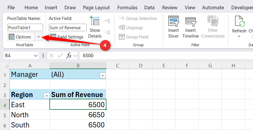The height and width of the screenshot is (130, 253).
Task: Select the View tab
Action: (x=190, y=8)
